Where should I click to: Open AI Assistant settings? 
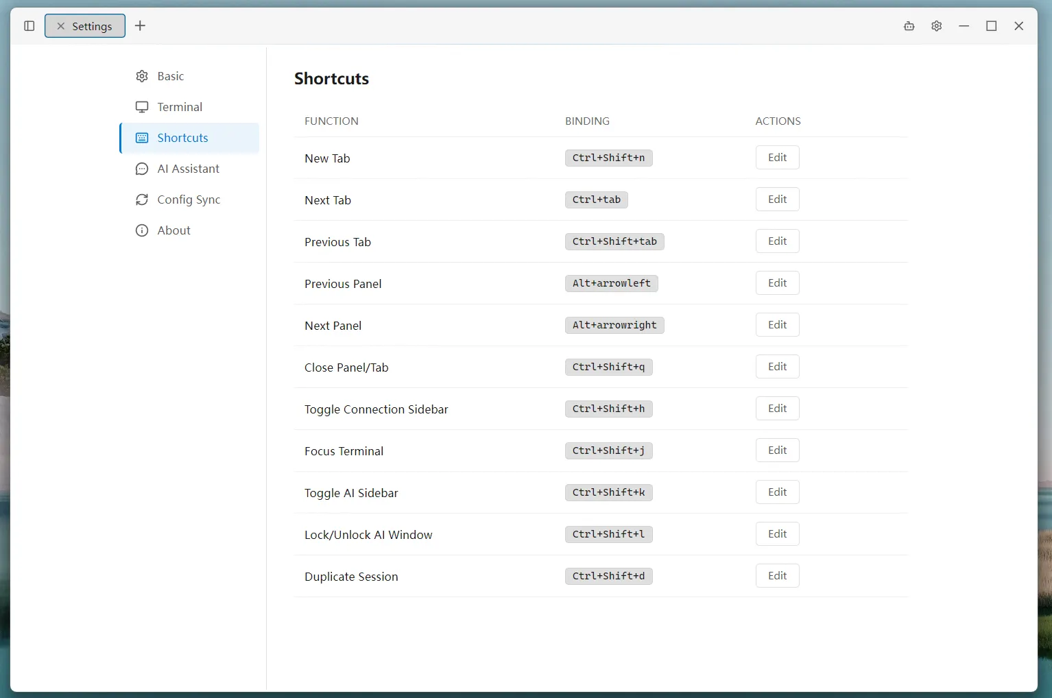pos(190,169)
